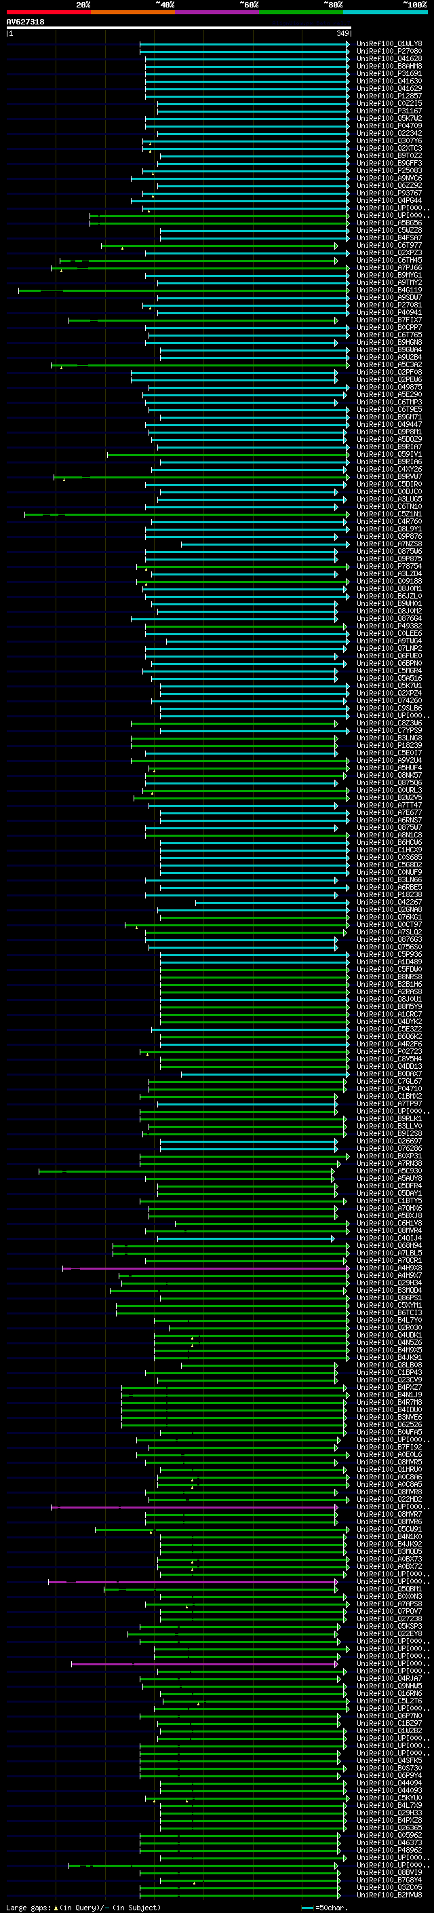The image size is (434, 1913).
Task: Select hit label UniRef100_C6T977
Action: 389,245
